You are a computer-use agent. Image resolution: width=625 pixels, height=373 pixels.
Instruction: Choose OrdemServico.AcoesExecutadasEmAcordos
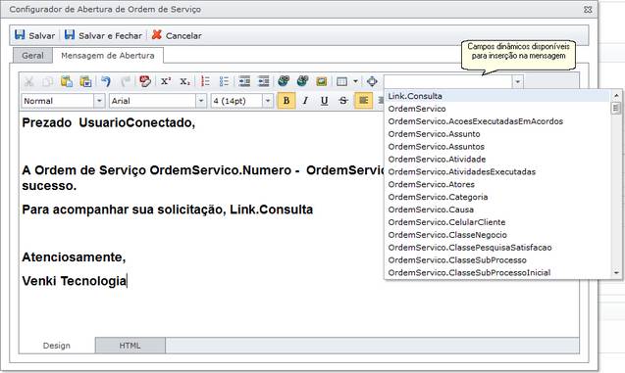[x=497, y=121]
